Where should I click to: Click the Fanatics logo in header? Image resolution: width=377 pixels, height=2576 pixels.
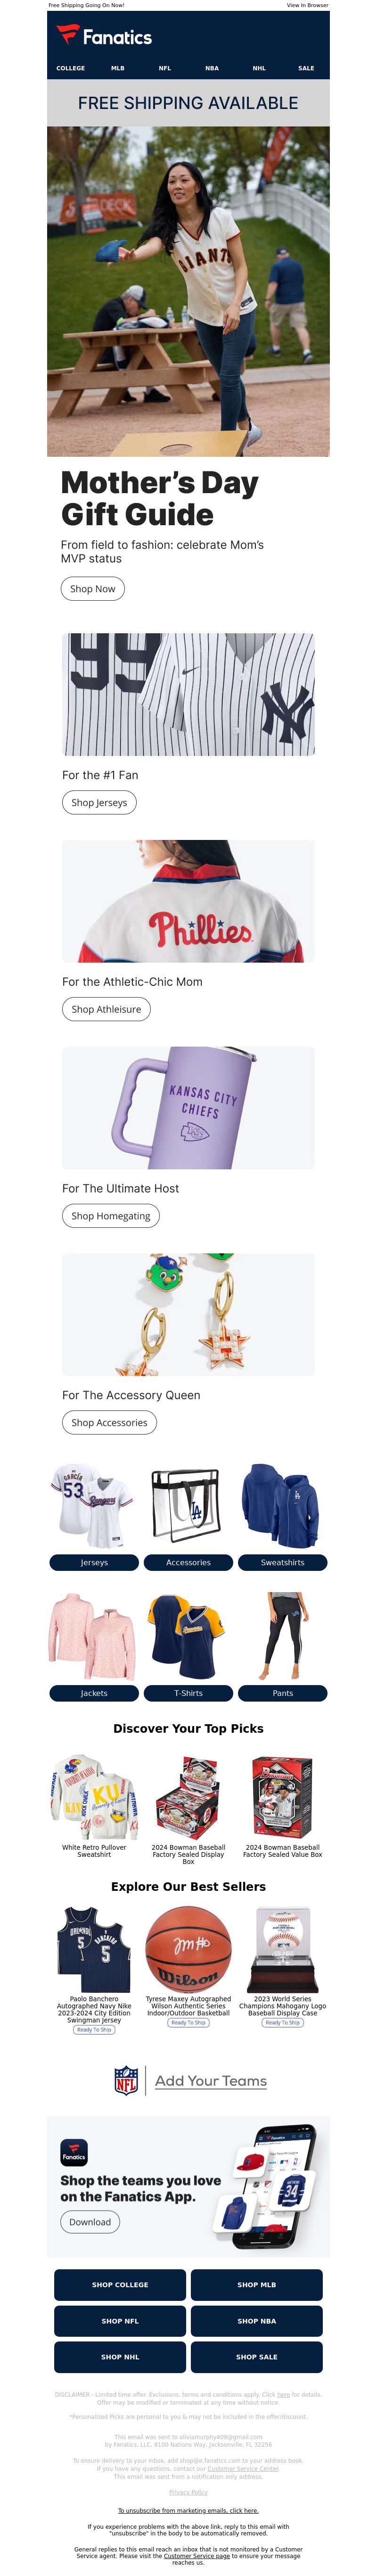pos(104,36)
